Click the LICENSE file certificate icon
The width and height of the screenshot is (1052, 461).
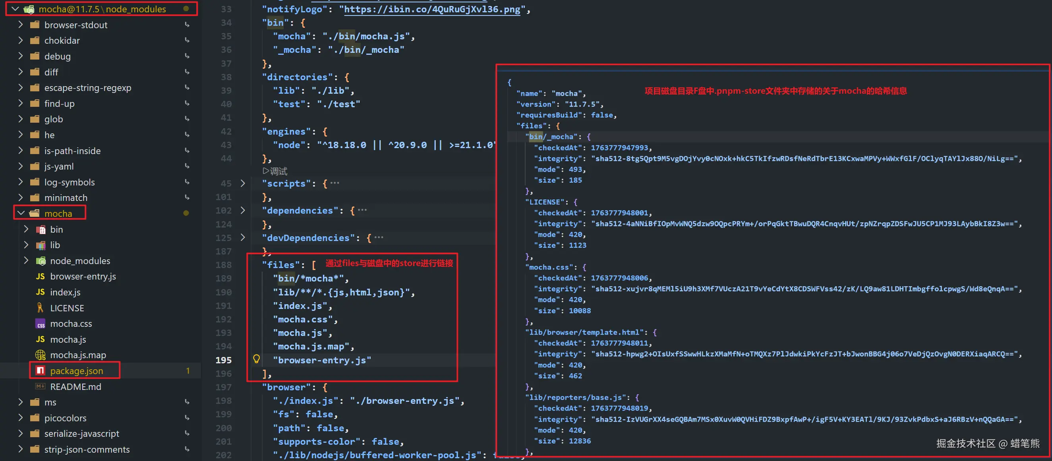(41, 308)
